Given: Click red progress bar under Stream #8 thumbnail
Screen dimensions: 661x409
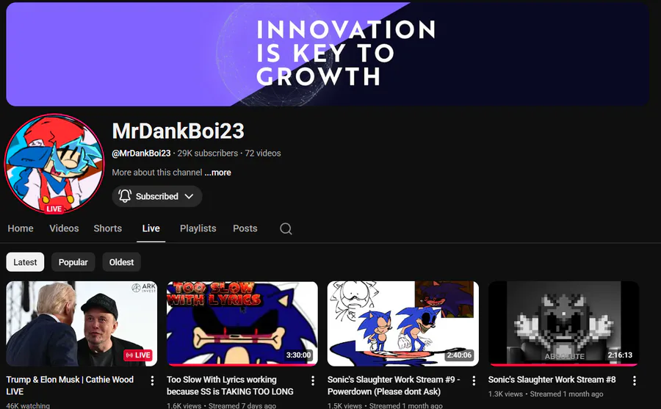Looking at the screenshot, I should (563, 365).
